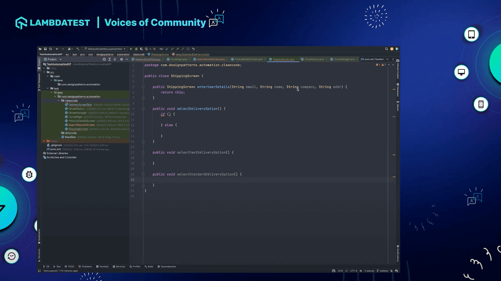Fold the enterUserDetails method
The width and height of the screenshot is (501, 281).
coord(143,87)
